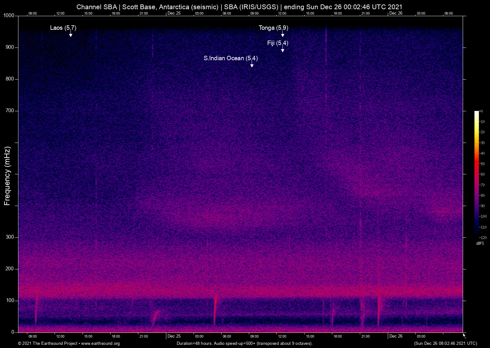Click the Frequency (mHz) axis label
The width and height of the screenshot is (490, 348).
point(7,175)
